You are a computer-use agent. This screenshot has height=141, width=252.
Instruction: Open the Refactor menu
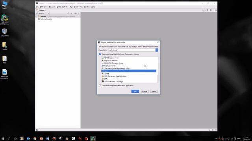(65, 7)
